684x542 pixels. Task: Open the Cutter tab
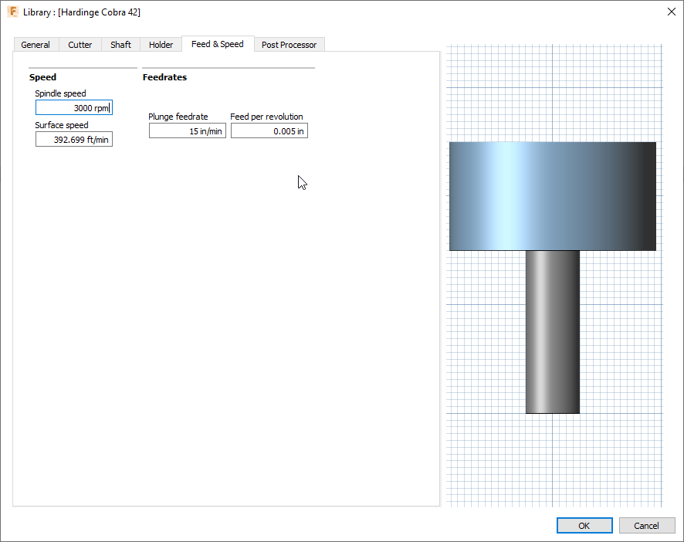click(x=80, y=44)
